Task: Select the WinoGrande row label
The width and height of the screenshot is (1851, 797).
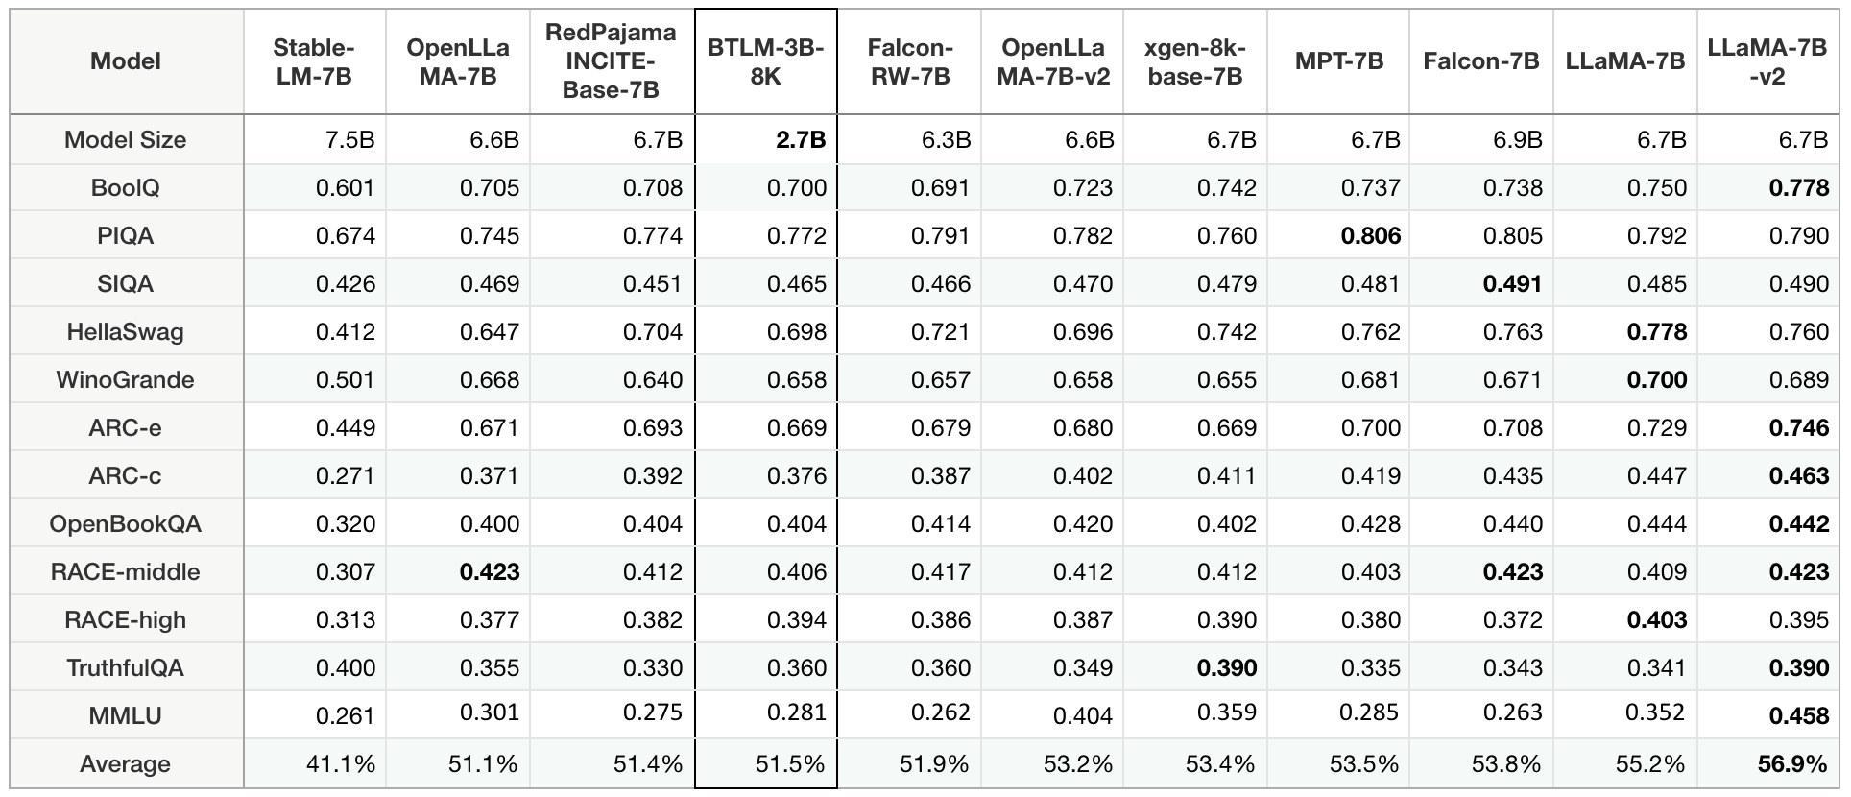Action: pyautogui.click(x=126, y=380)
